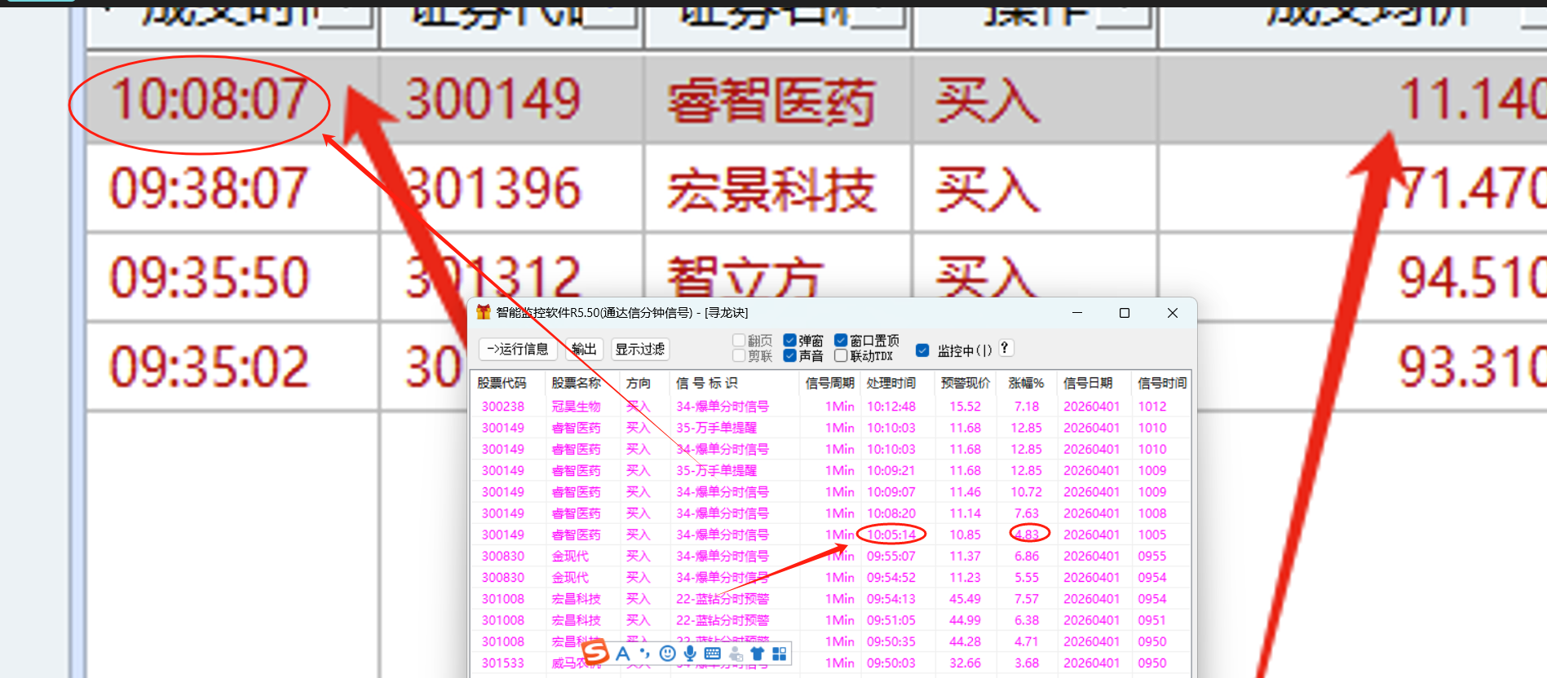Screen dimensions: 1547x678
Task: Toggle the 监控中 monitoring checkbox
Action: coord(922,350)
